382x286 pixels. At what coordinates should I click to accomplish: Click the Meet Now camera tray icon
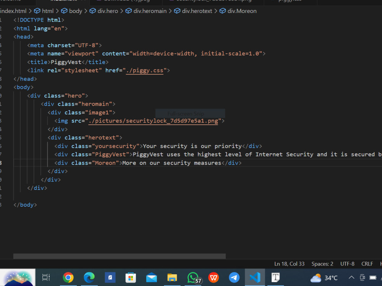(x=362, y=278)
